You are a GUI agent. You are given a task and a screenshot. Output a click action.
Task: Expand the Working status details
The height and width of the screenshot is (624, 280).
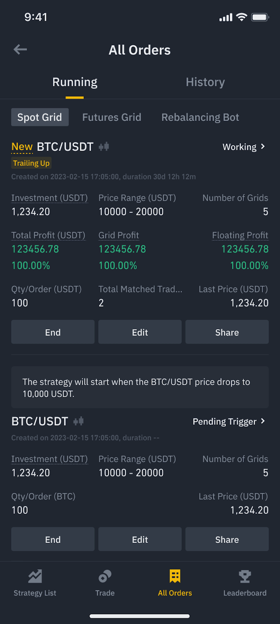(x=244, y=147)
